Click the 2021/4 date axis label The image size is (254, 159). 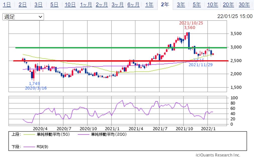(136, 129)
